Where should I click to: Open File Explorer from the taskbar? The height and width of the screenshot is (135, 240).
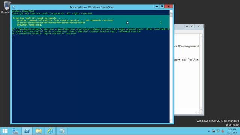39,131
